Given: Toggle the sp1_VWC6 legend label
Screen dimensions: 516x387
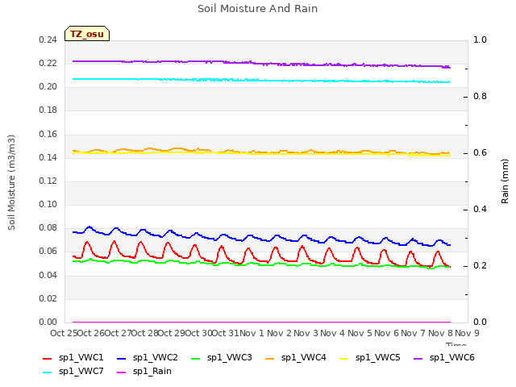Looking at the screenshot, I should point(452,358).
